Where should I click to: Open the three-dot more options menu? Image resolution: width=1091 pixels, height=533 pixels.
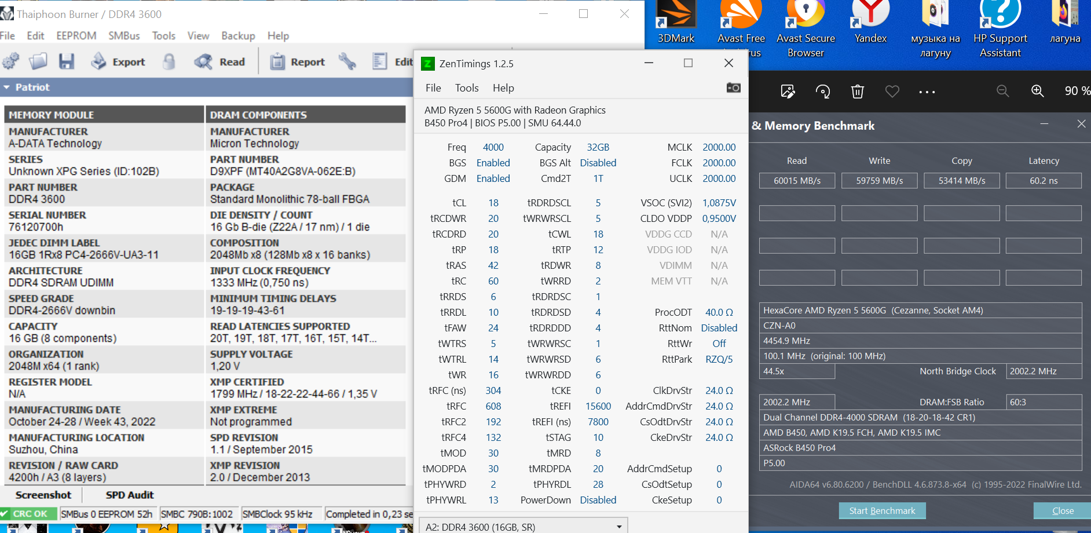pos(927,92)
